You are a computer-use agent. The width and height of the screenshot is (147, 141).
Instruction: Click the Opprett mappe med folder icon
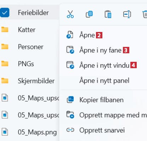[x=70, y=115]
